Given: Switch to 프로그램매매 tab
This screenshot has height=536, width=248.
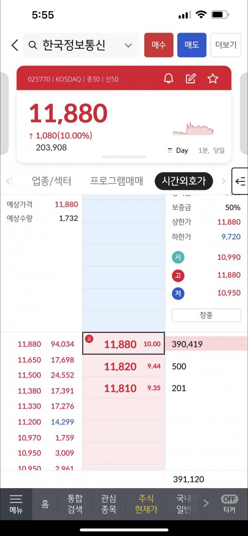Looking at the screenshot, I should [x=117, y=181].
